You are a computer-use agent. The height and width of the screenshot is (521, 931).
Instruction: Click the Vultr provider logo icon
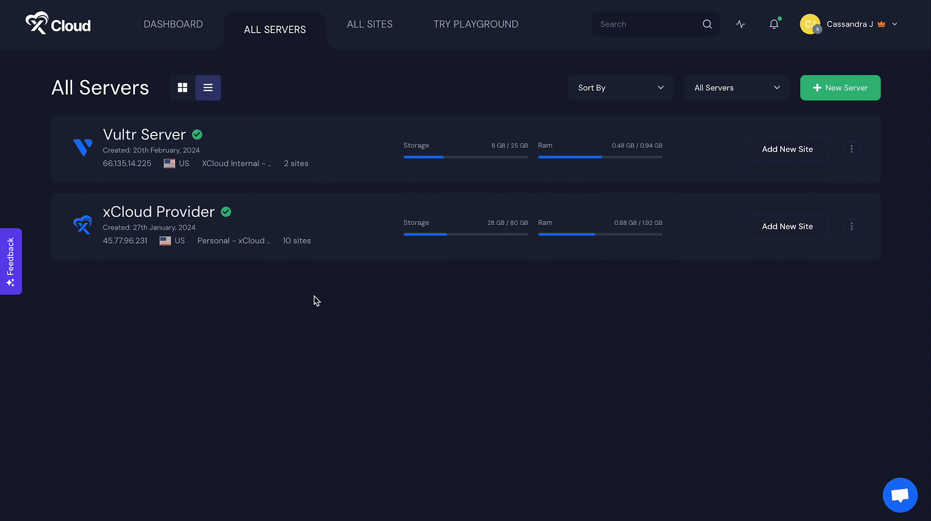[x=83, y=148]
